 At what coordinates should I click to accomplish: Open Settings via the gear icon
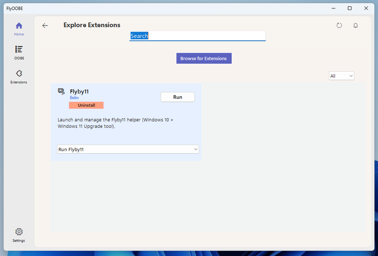[19, 234]
